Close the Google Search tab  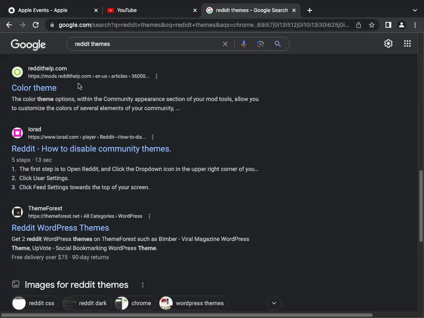tap(294, 10)
